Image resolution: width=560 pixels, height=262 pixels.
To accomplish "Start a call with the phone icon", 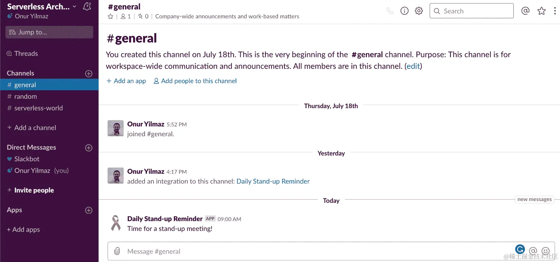I will [390, 10].
